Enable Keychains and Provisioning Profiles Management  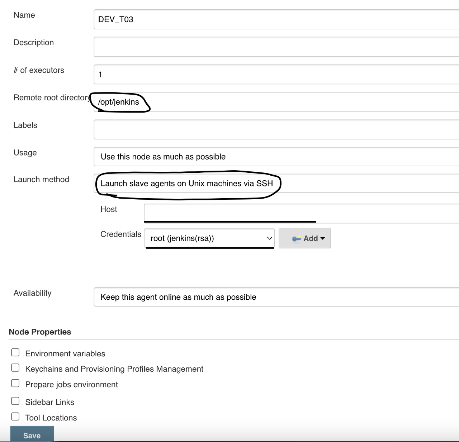(15, 368)
